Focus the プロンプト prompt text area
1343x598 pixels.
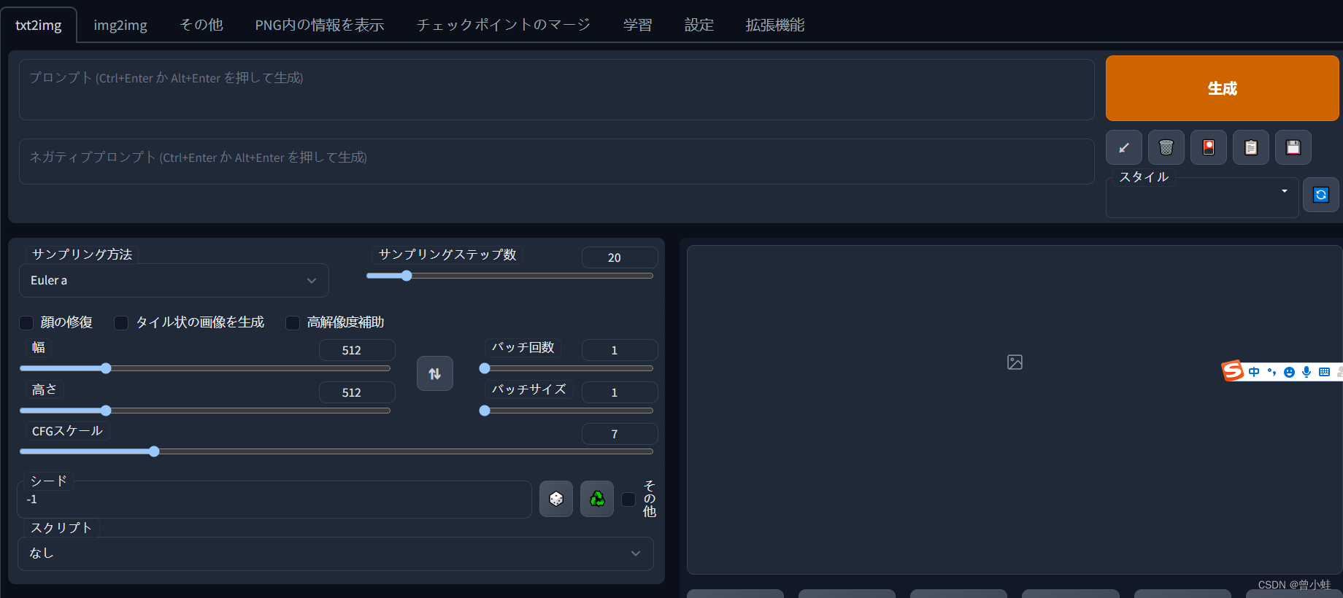pos(556,90)
